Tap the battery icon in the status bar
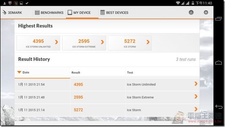225x127 pixels. point(193,3)
